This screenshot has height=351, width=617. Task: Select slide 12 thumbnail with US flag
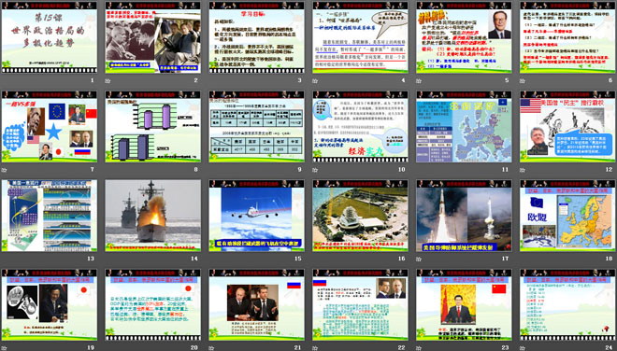pyautogui.click(x=567, y=127)
